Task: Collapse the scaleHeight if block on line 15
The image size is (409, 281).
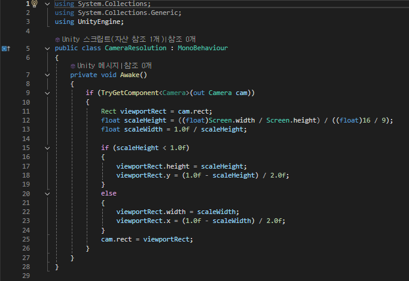Action: [47, 148]
